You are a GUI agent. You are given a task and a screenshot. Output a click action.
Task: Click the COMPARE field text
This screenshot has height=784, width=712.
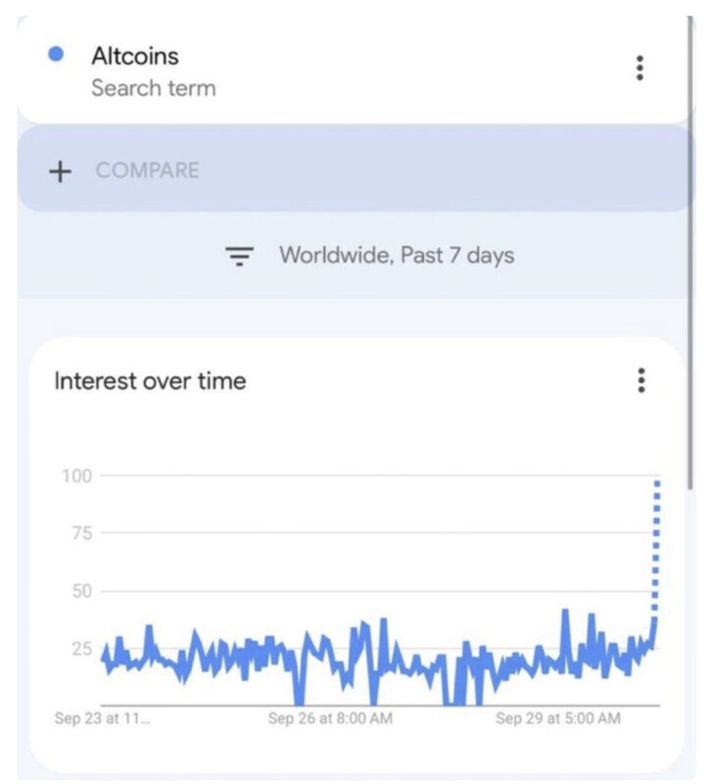click(147, 171)
